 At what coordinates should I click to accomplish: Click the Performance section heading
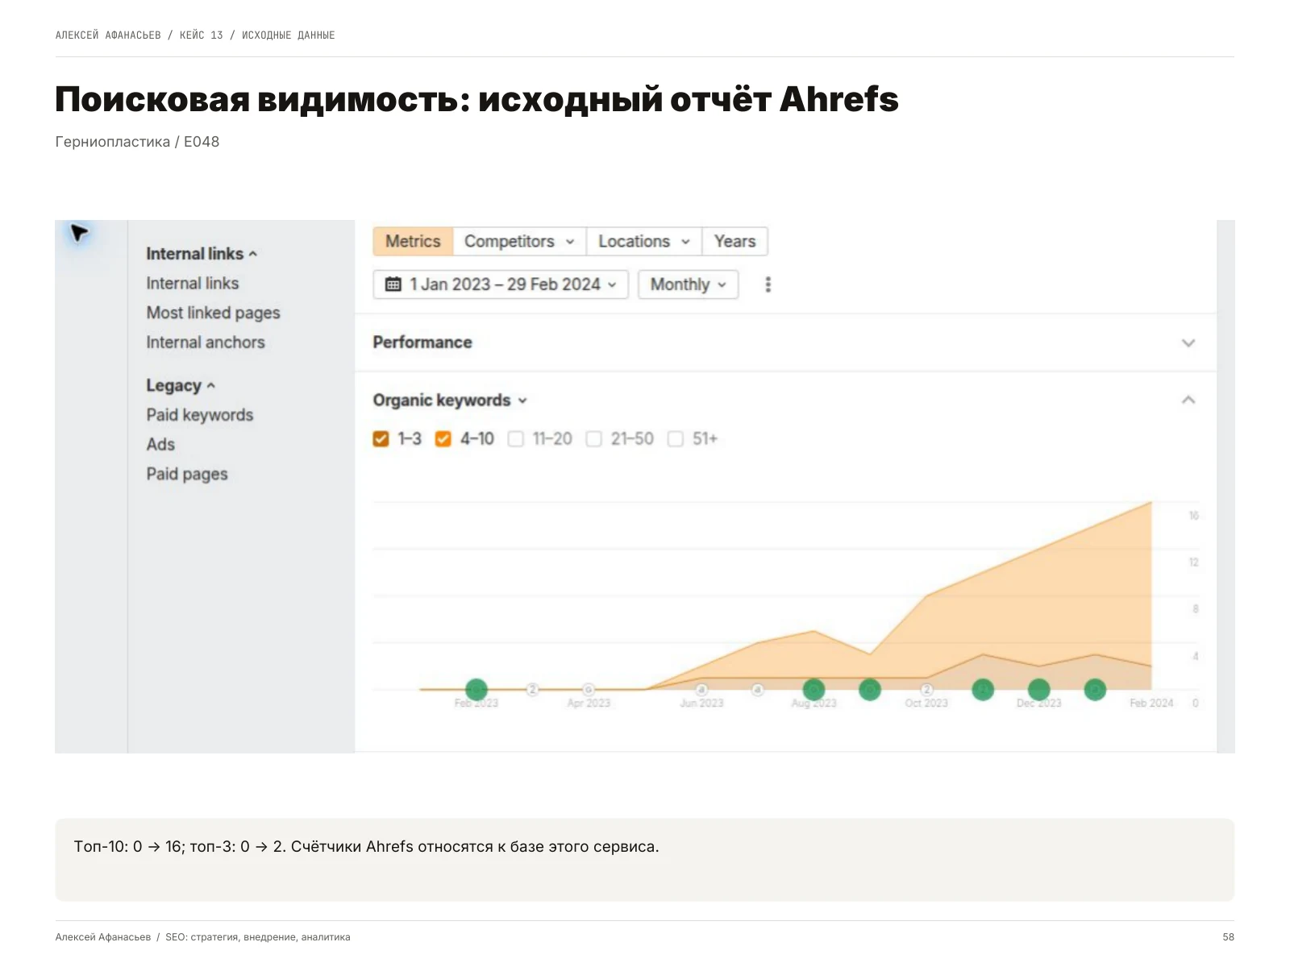coord(422,342)
